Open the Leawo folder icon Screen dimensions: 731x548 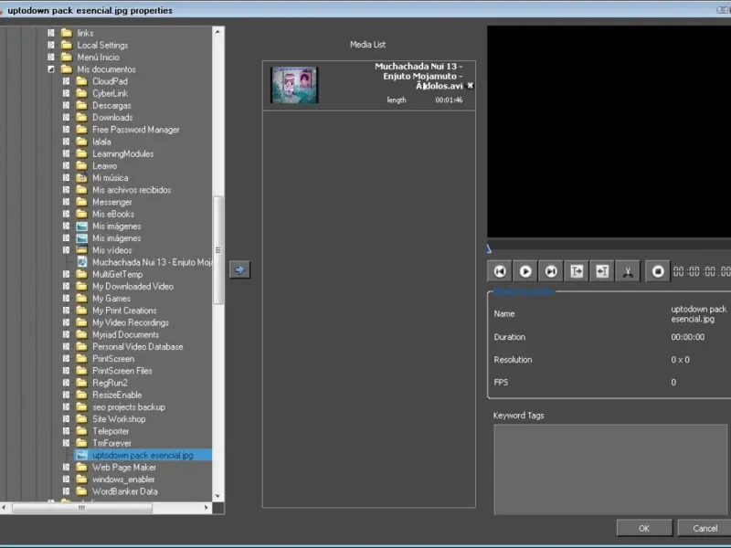click(x=81, y=166)
